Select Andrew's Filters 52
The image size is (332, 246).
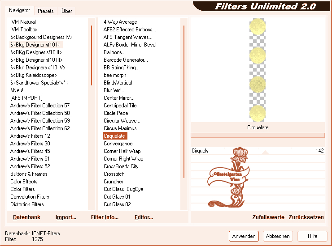pyautogui.click(x=30, y=166)
